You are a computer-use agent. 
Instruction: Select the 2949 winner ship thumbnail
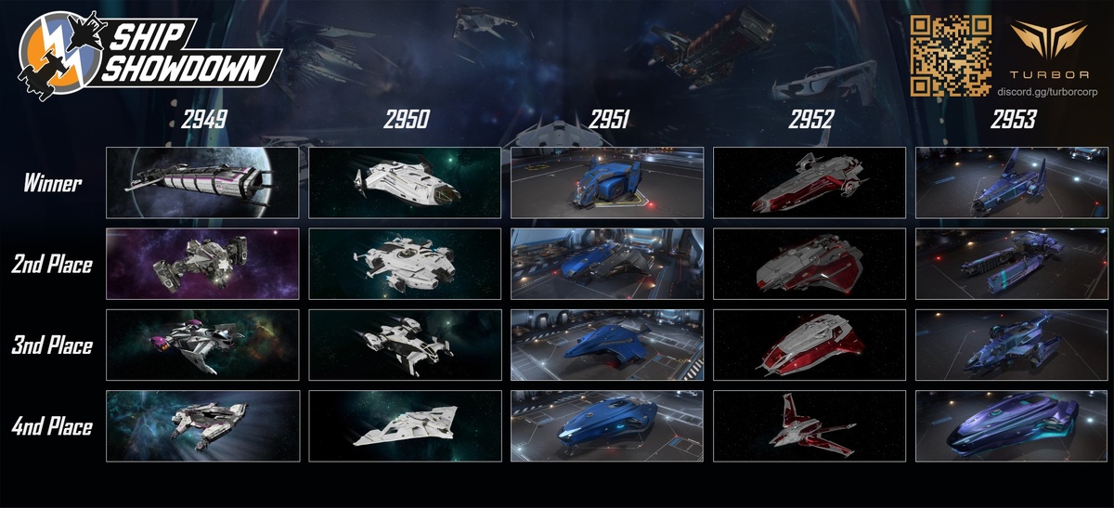click(x=202, y=182)
